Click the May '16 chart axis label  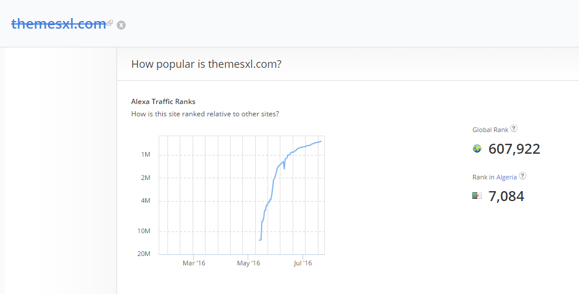[248, 263]
